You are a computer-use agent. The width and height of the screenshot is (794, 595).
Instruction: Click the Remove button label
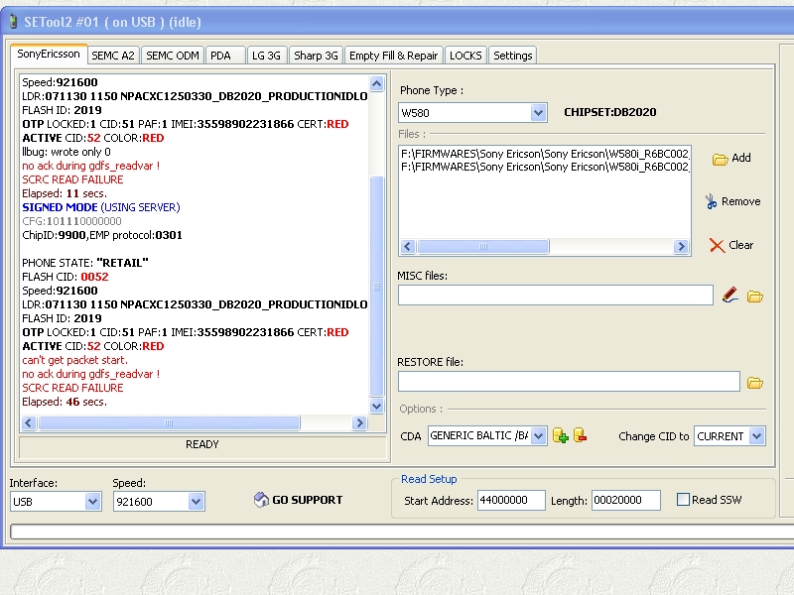tap(740, 201)
